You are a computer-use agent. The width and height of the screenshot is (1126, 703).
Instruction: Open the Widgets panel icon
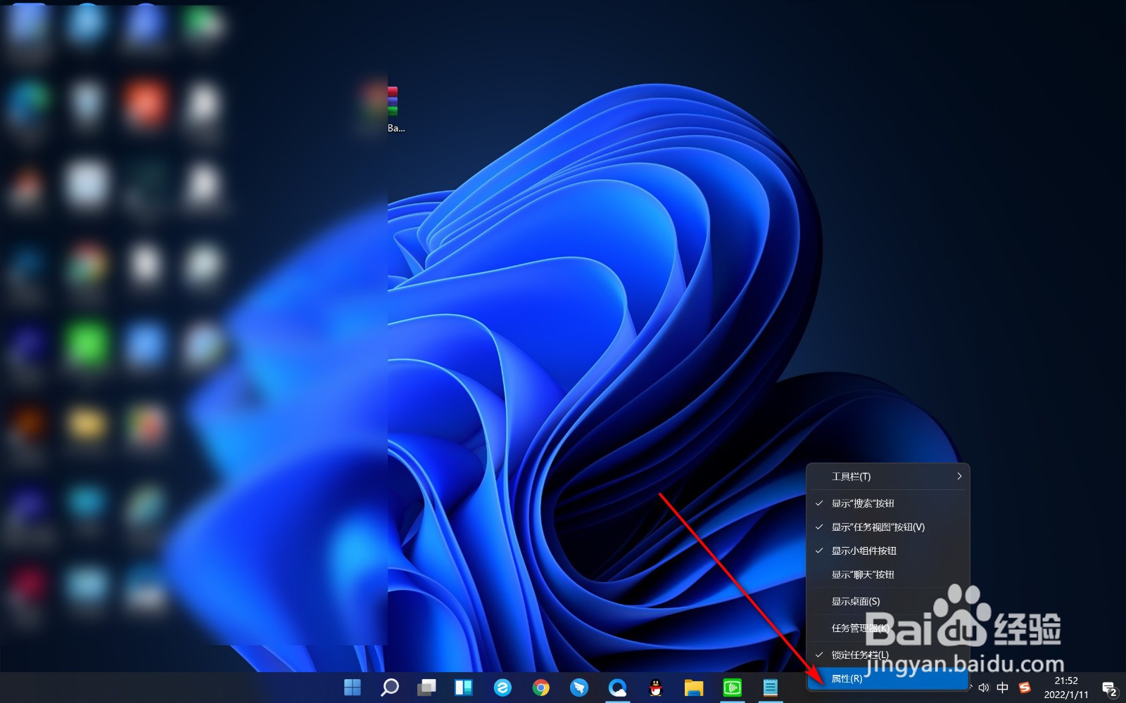(463, 687)
